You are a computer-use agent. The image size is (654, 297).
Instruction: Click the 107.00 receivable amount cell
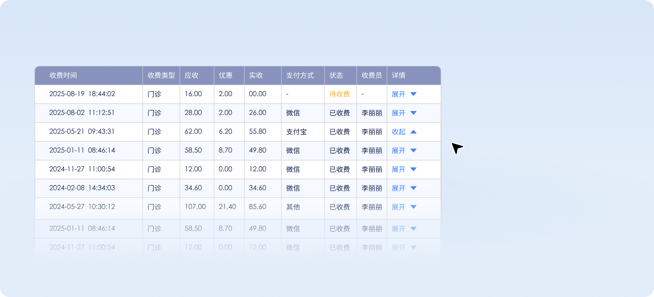[x=195, y=207]
